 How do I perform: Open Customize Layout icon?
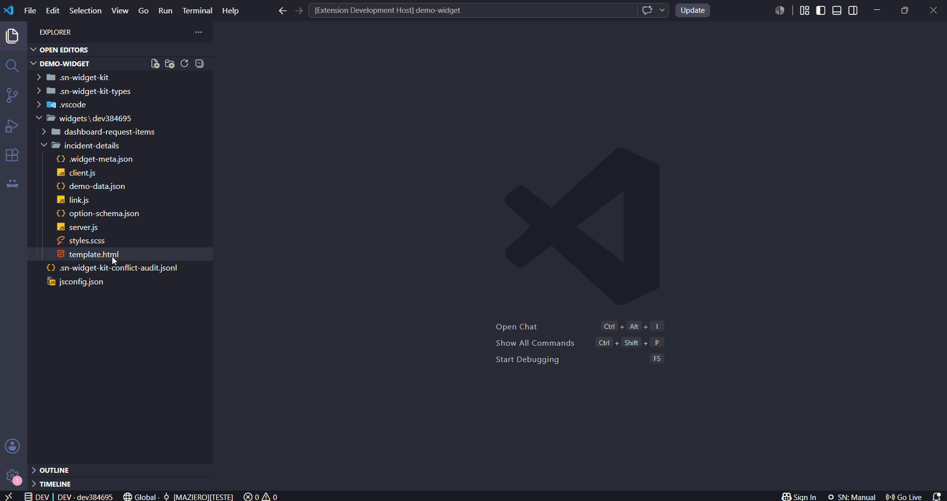(x=805, y=10)
